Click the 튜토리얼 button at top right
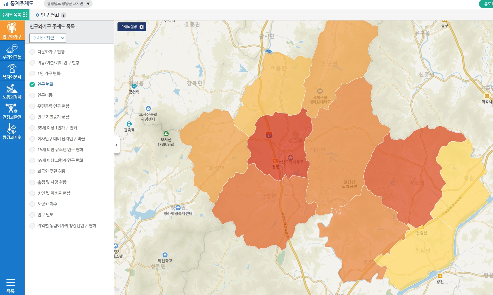 coord(487,4)
